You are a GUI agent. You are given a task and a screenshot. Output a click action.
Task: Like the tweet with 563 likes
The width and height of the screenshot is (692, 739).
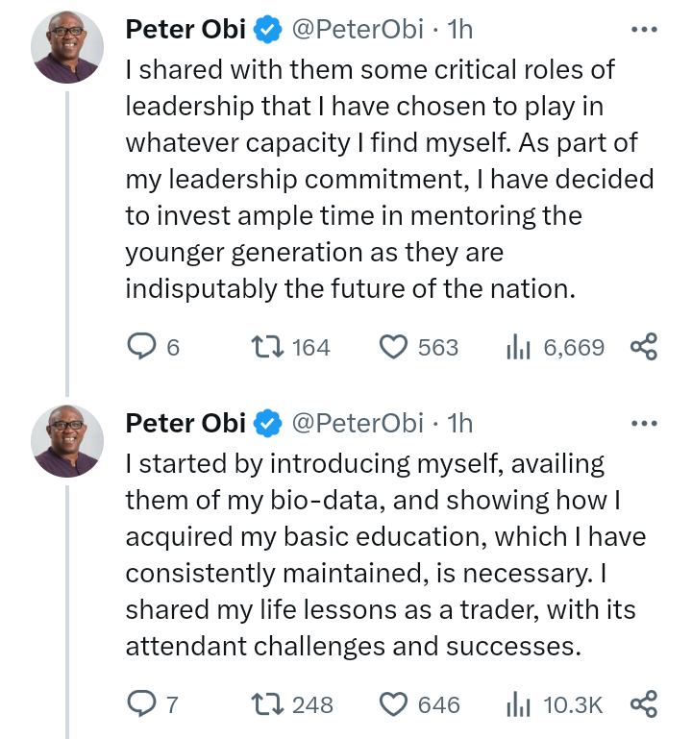coord(393,347)
